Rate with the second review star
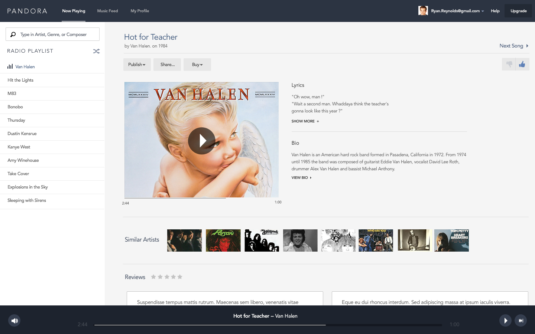Screen dimensions: 535x334 (x=160, y=277)
